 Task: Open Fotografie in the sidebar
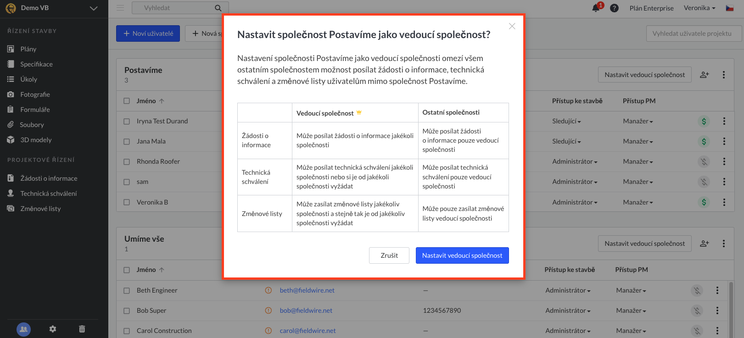(35, 94)
